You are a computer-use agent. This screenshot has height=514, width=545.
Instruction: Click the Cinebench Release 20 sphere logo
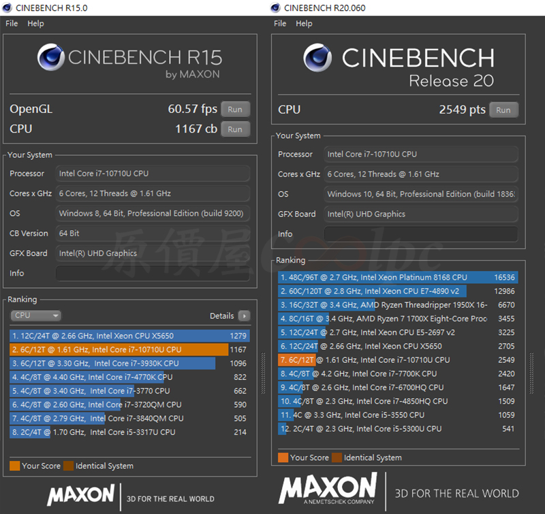click(x=317, y=57)
